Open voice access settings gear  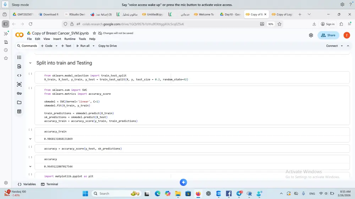point(342,5)
